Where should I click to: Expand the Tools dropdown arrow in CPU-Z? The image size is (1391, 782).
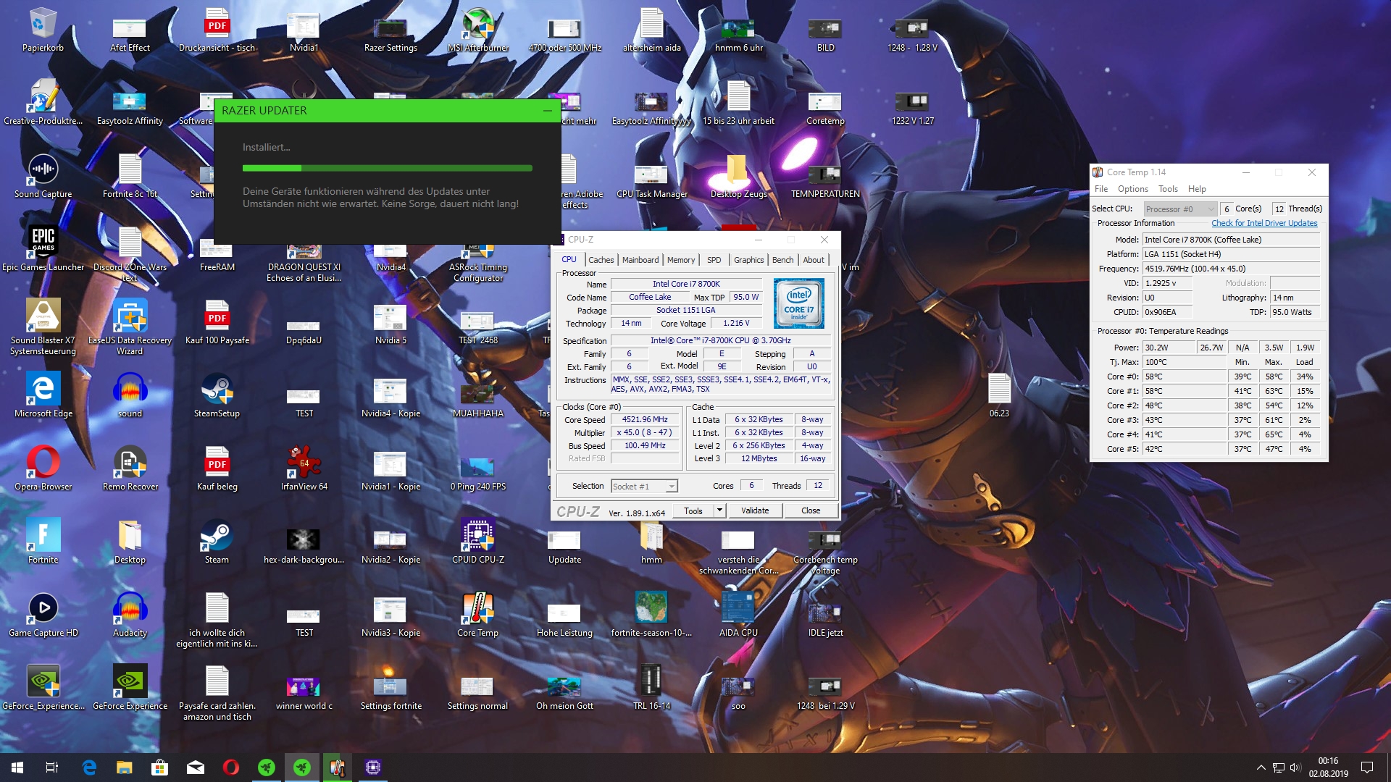(719, 510)
